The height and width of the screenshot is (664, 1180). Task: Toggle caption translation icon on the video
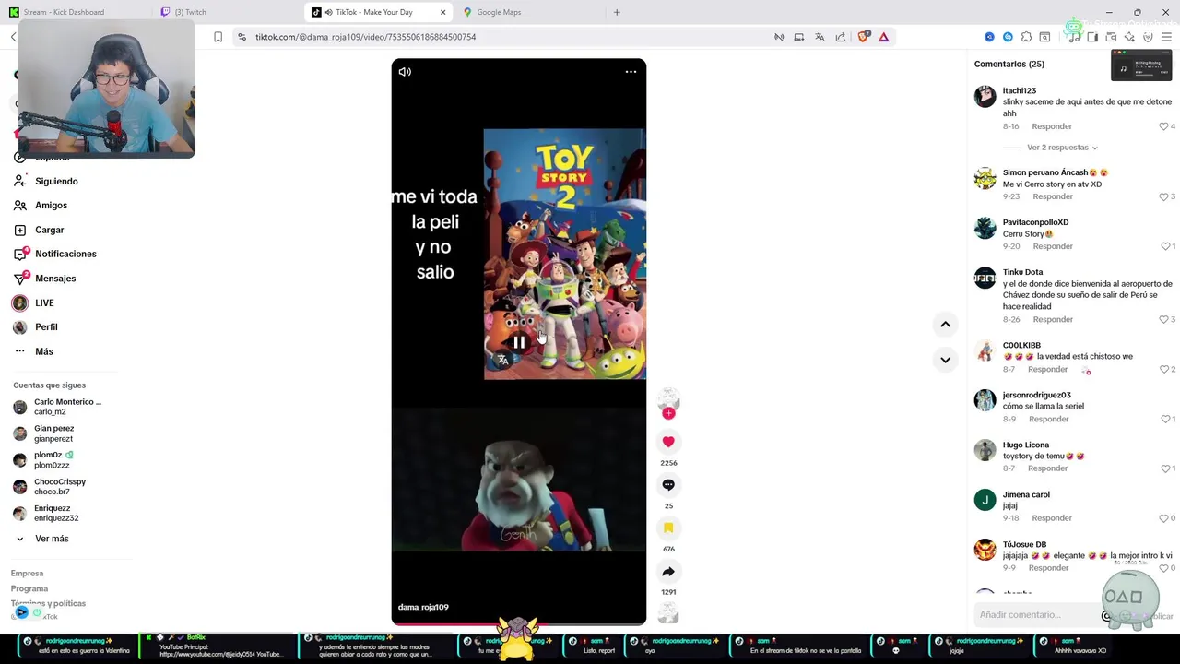point(502,361)
